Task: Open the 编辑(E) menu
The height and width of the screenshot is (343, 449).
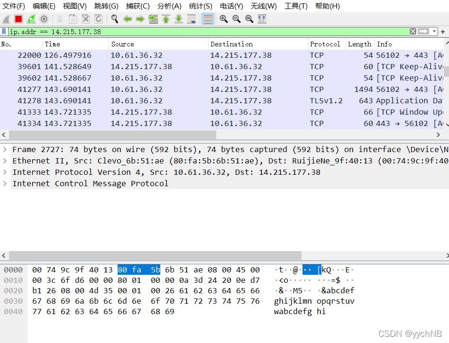Action: [x=44, y=6]
